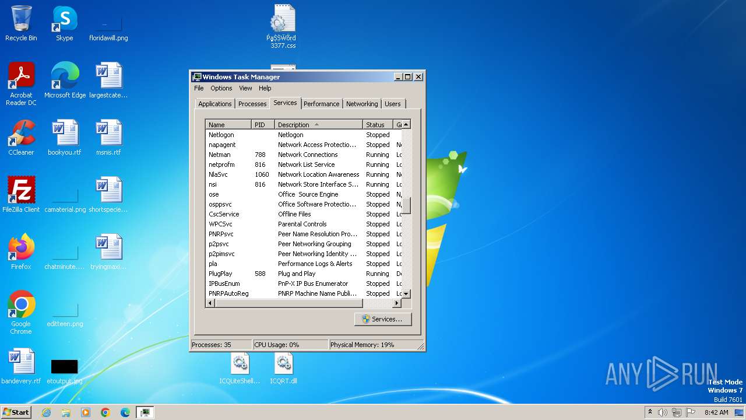Open the Options menu in Task Manager
Viewport: 746px width, 420px height.
pos(221,88)
